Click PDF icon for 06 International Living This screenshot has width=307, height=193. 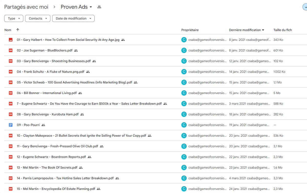click(10, 93)
